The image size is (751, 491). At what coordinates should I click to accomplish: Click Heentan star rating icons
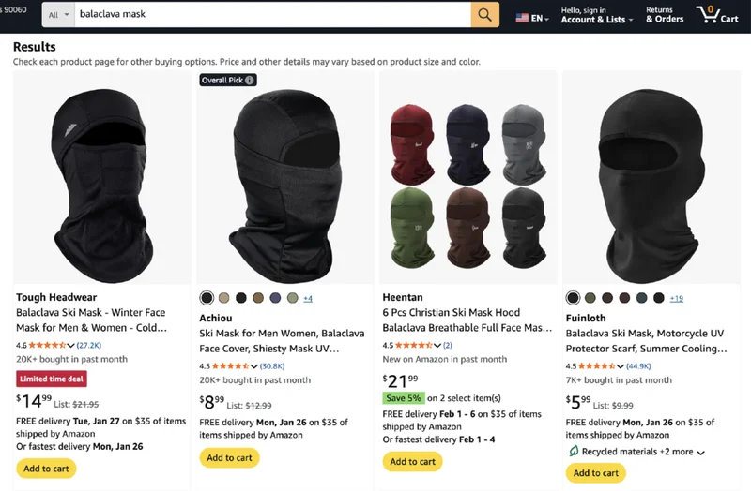coord(418,345)
